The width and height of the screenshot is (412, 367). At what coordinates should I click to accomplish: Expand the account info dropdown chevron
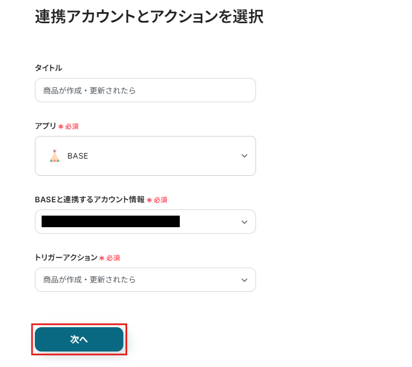click(244, 222)
